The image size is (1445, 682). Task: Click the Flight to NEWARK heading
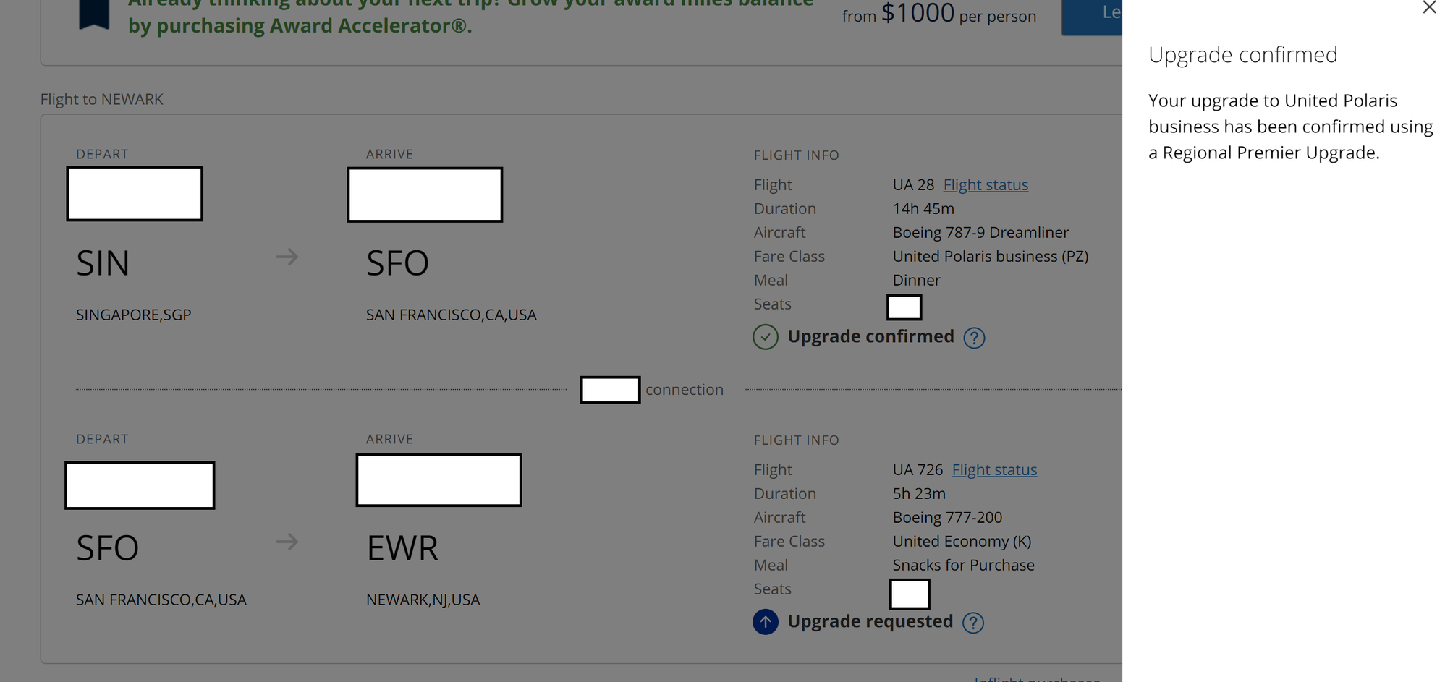click(x=101, y=99)
